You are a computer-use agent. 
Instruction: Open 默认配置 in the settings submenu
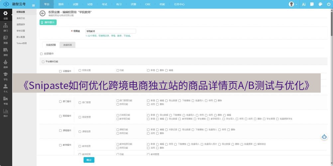[x=21, y=37]
